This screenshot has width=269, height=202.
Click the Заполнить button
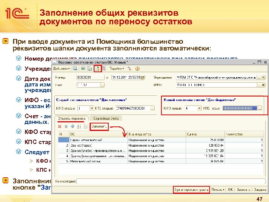click(99, 126)
